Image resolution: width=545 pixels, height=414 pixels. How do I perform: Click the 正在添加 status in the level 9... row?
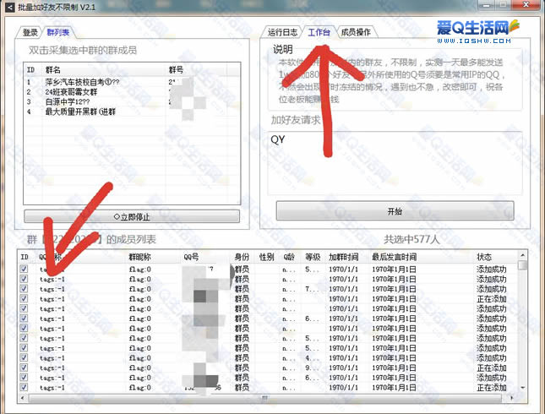point(491,368)
